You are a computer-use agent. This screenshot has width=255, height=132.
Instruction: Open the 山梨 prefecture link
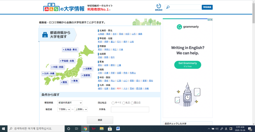coord(132,42)
